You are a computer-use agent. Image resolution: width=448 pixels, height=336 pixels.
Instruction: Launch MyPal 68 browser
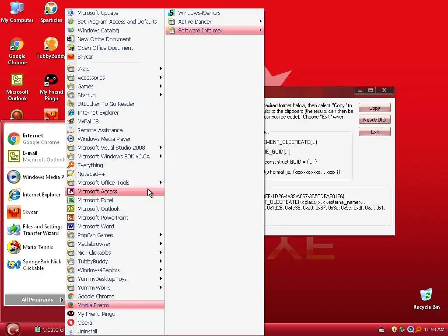(x=115, y=122)
